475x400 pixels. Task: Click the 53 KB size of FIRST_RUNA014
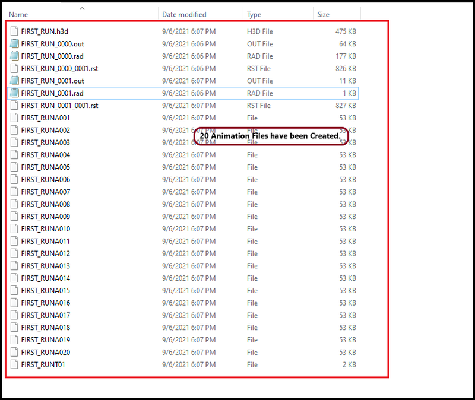347,278
